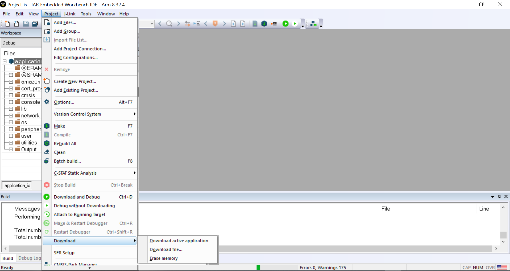Click Add Project Connection... menu entry

[x=90, y=49]
